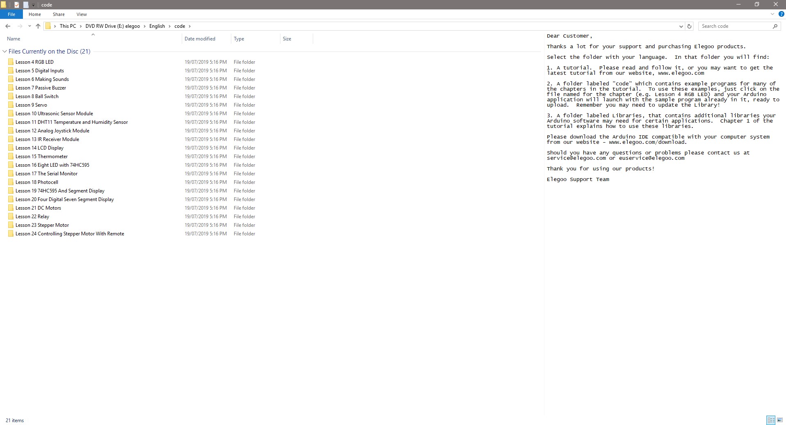
Task: Switch to details view layout icon
Action: tap(771, 420)
